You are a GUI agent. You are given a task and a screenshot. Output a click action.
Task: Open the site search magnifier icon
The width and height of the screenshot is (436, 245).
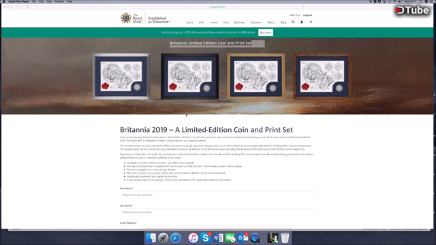(x=293, y=22)
